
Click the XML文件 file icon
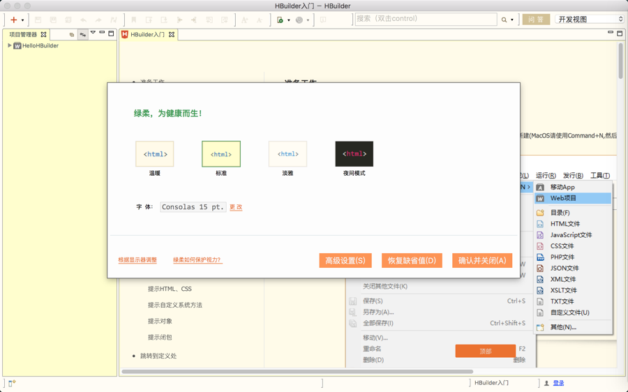click(540, 279)
